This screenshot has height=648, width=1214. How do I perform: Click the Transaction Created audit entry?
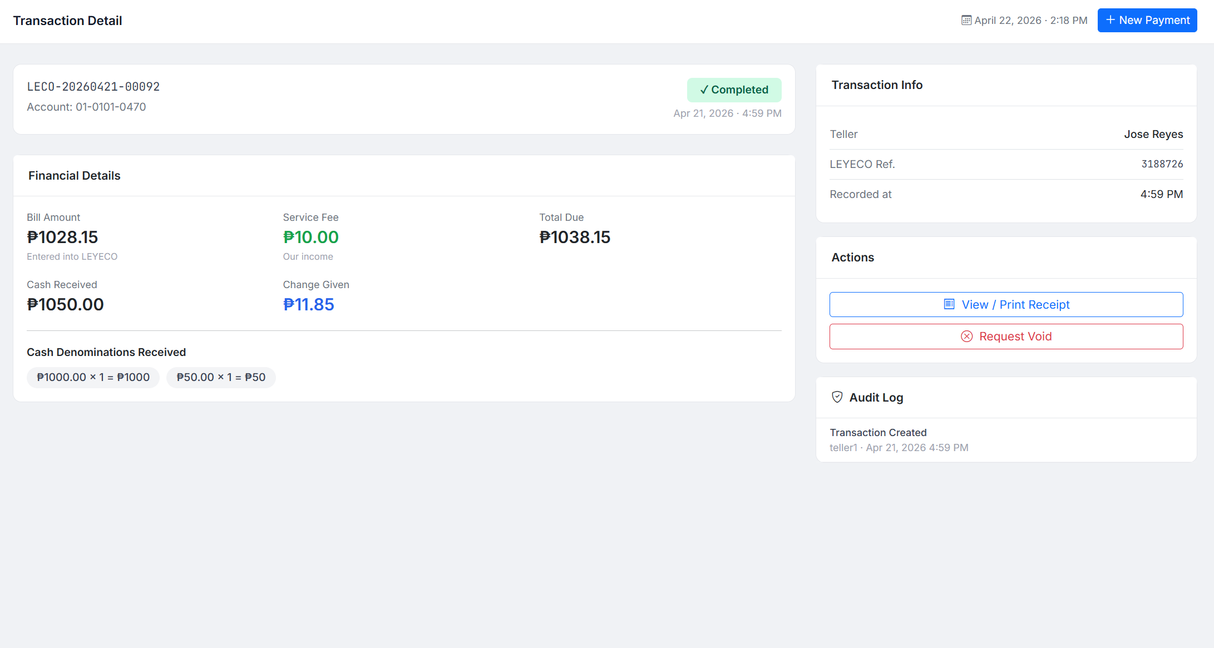879,432
